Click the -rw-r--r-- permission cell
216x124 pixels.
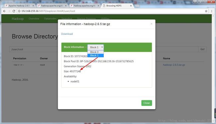tap(19, 65)
